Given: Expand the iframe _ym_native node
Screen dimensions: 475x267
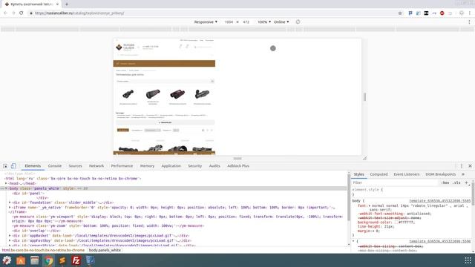Looking at the screenshot, I should pyautogui.click(x=10, y=208).
